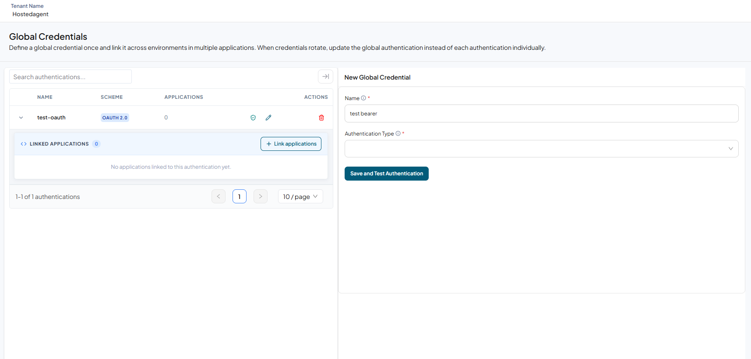
Task: Go to the next page arrow
Action: (x=261, y=196)
